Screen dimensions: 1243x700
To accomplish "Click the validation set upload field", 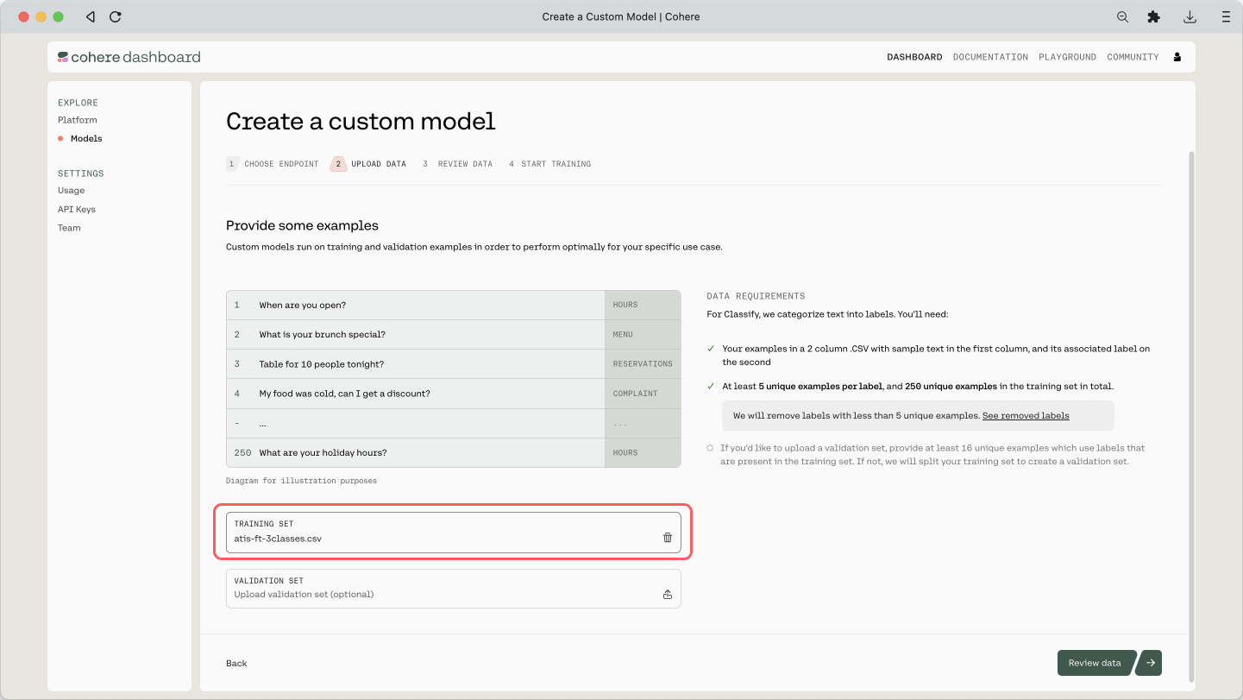I will [x=440, y=588].
